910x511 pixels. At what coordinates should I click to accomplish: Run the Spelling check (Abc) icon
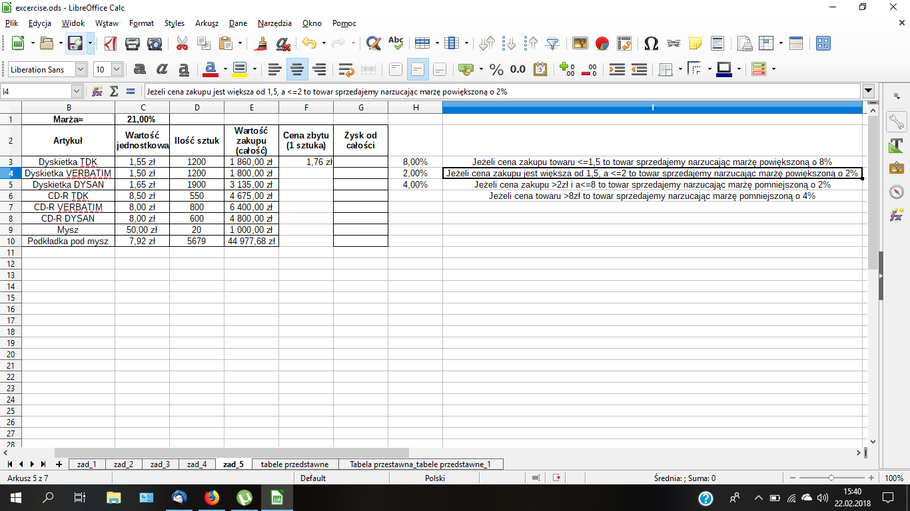[396, 44]
